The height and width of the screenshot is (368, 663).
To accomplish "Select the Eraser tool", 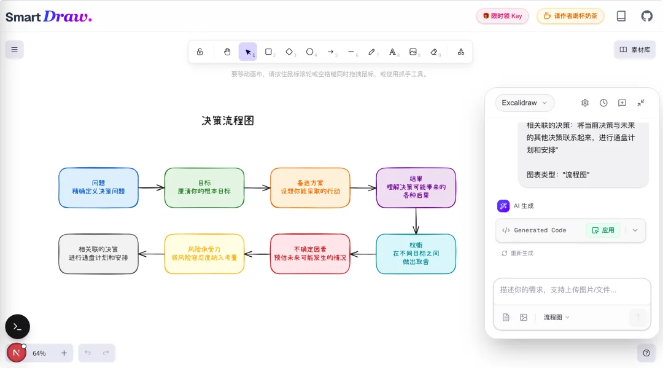I will point(434,52).
